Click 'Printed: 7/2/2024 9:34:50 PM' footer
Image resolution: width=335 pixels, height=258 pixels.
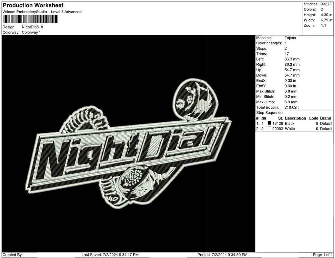coord(222,255)
